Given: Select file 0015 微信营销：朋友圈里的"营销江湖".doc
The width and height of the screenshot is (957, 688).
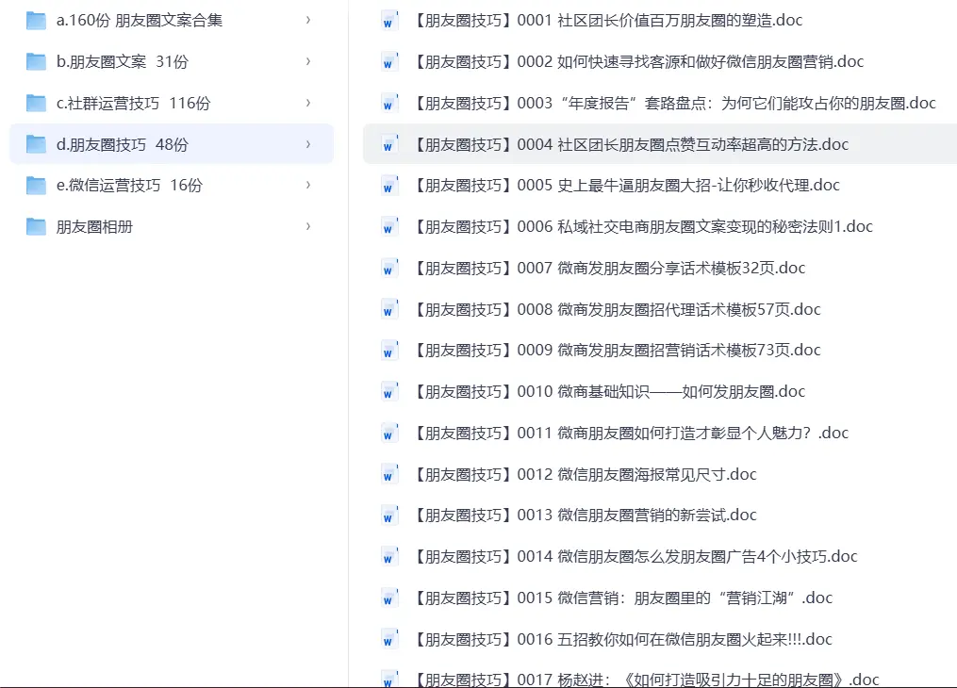Looking at the screenshot, I should tap(660, 598).
